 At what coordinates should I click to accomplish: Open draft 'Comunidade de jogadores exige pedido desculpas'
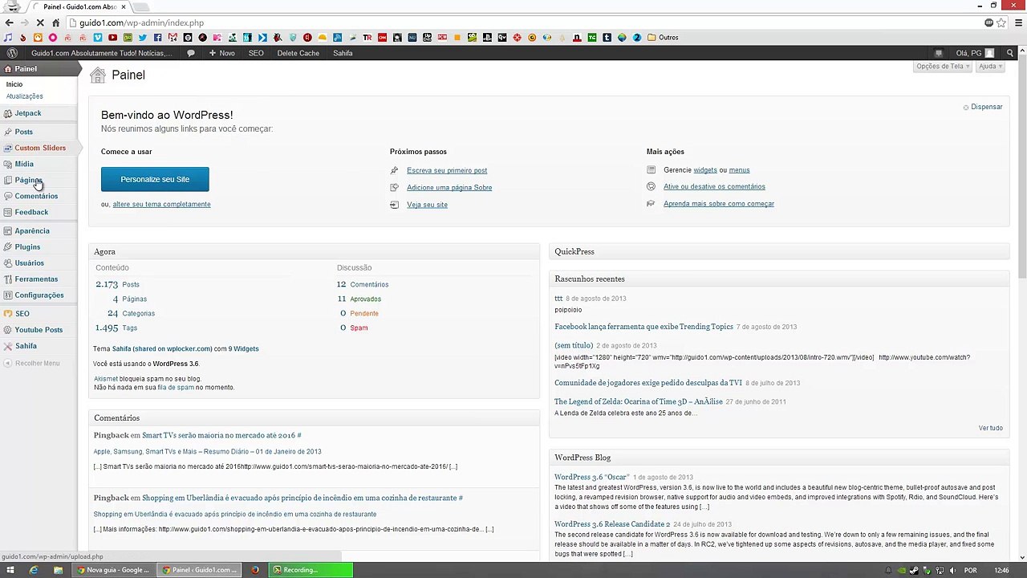pos(648,383)
